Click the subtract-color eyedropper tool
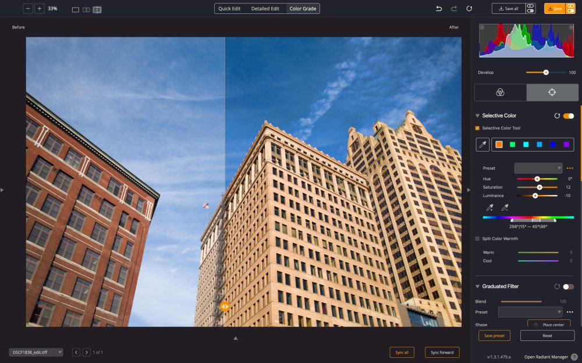This screenshot has width=582, height=363. [x=504, y=206]
